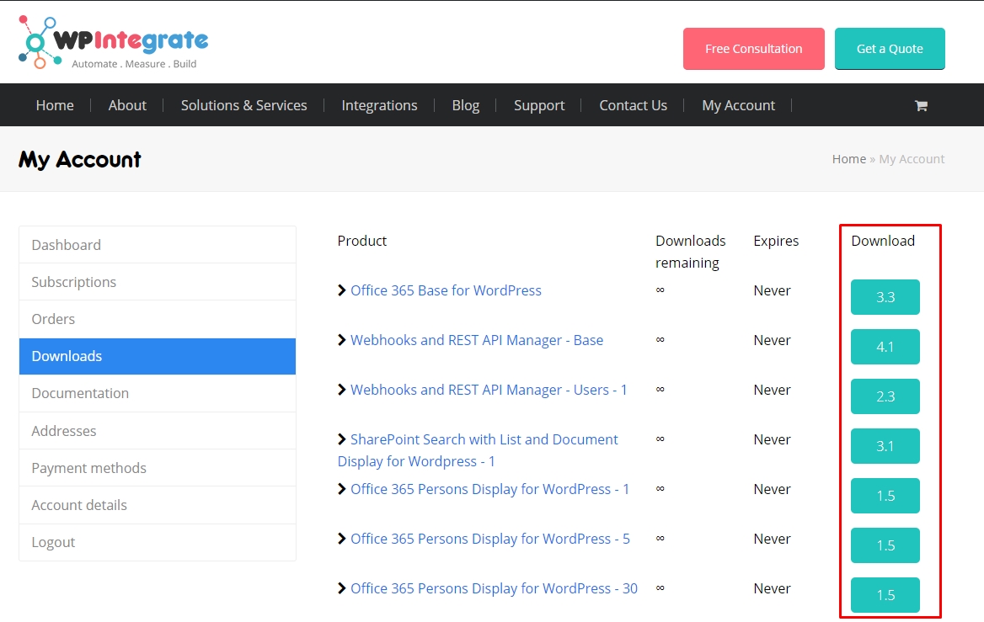984x622 pixels.
Task: Expand Office 365 Persons Display - 5 chevron
Action: (341, 539)
